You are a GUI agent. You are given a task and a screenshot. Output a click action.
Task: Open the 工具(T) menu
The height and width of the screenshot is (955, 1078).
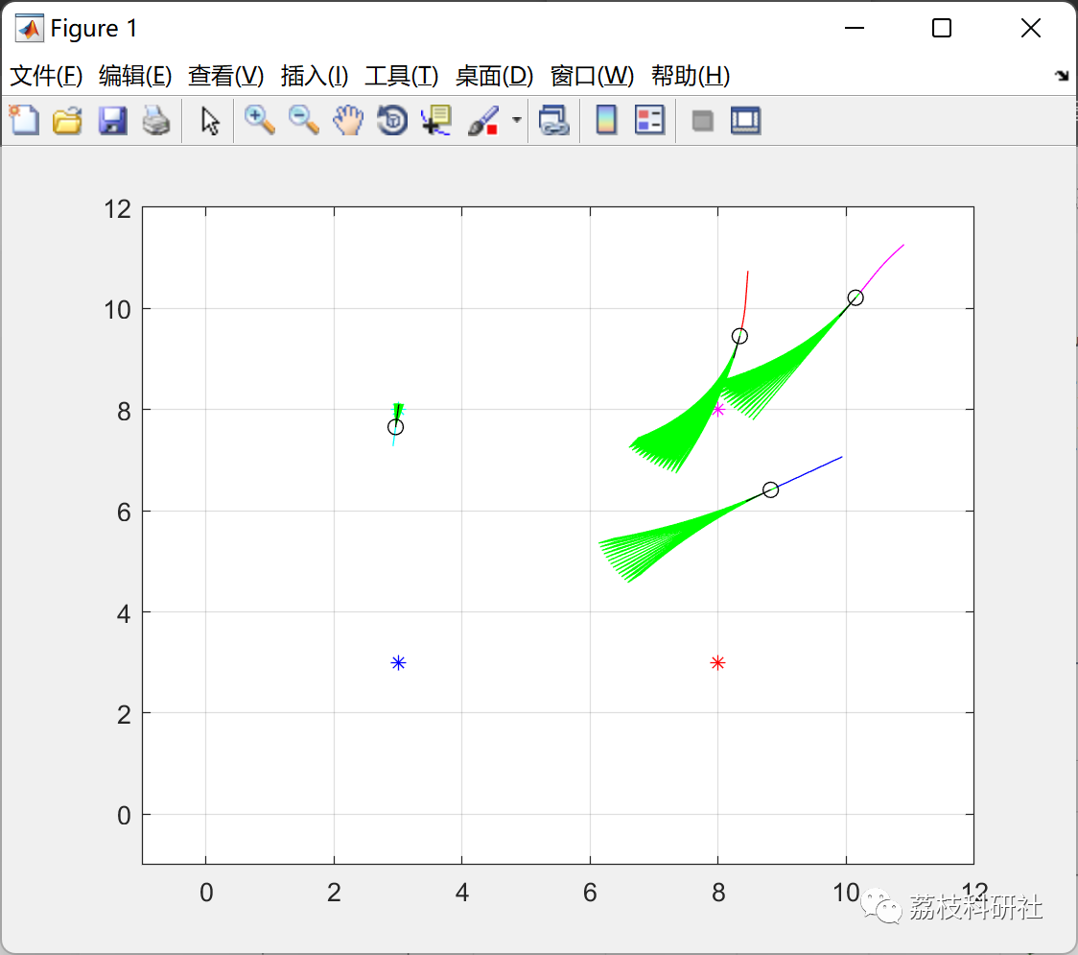pyautogui.click(x=402, y=76)
